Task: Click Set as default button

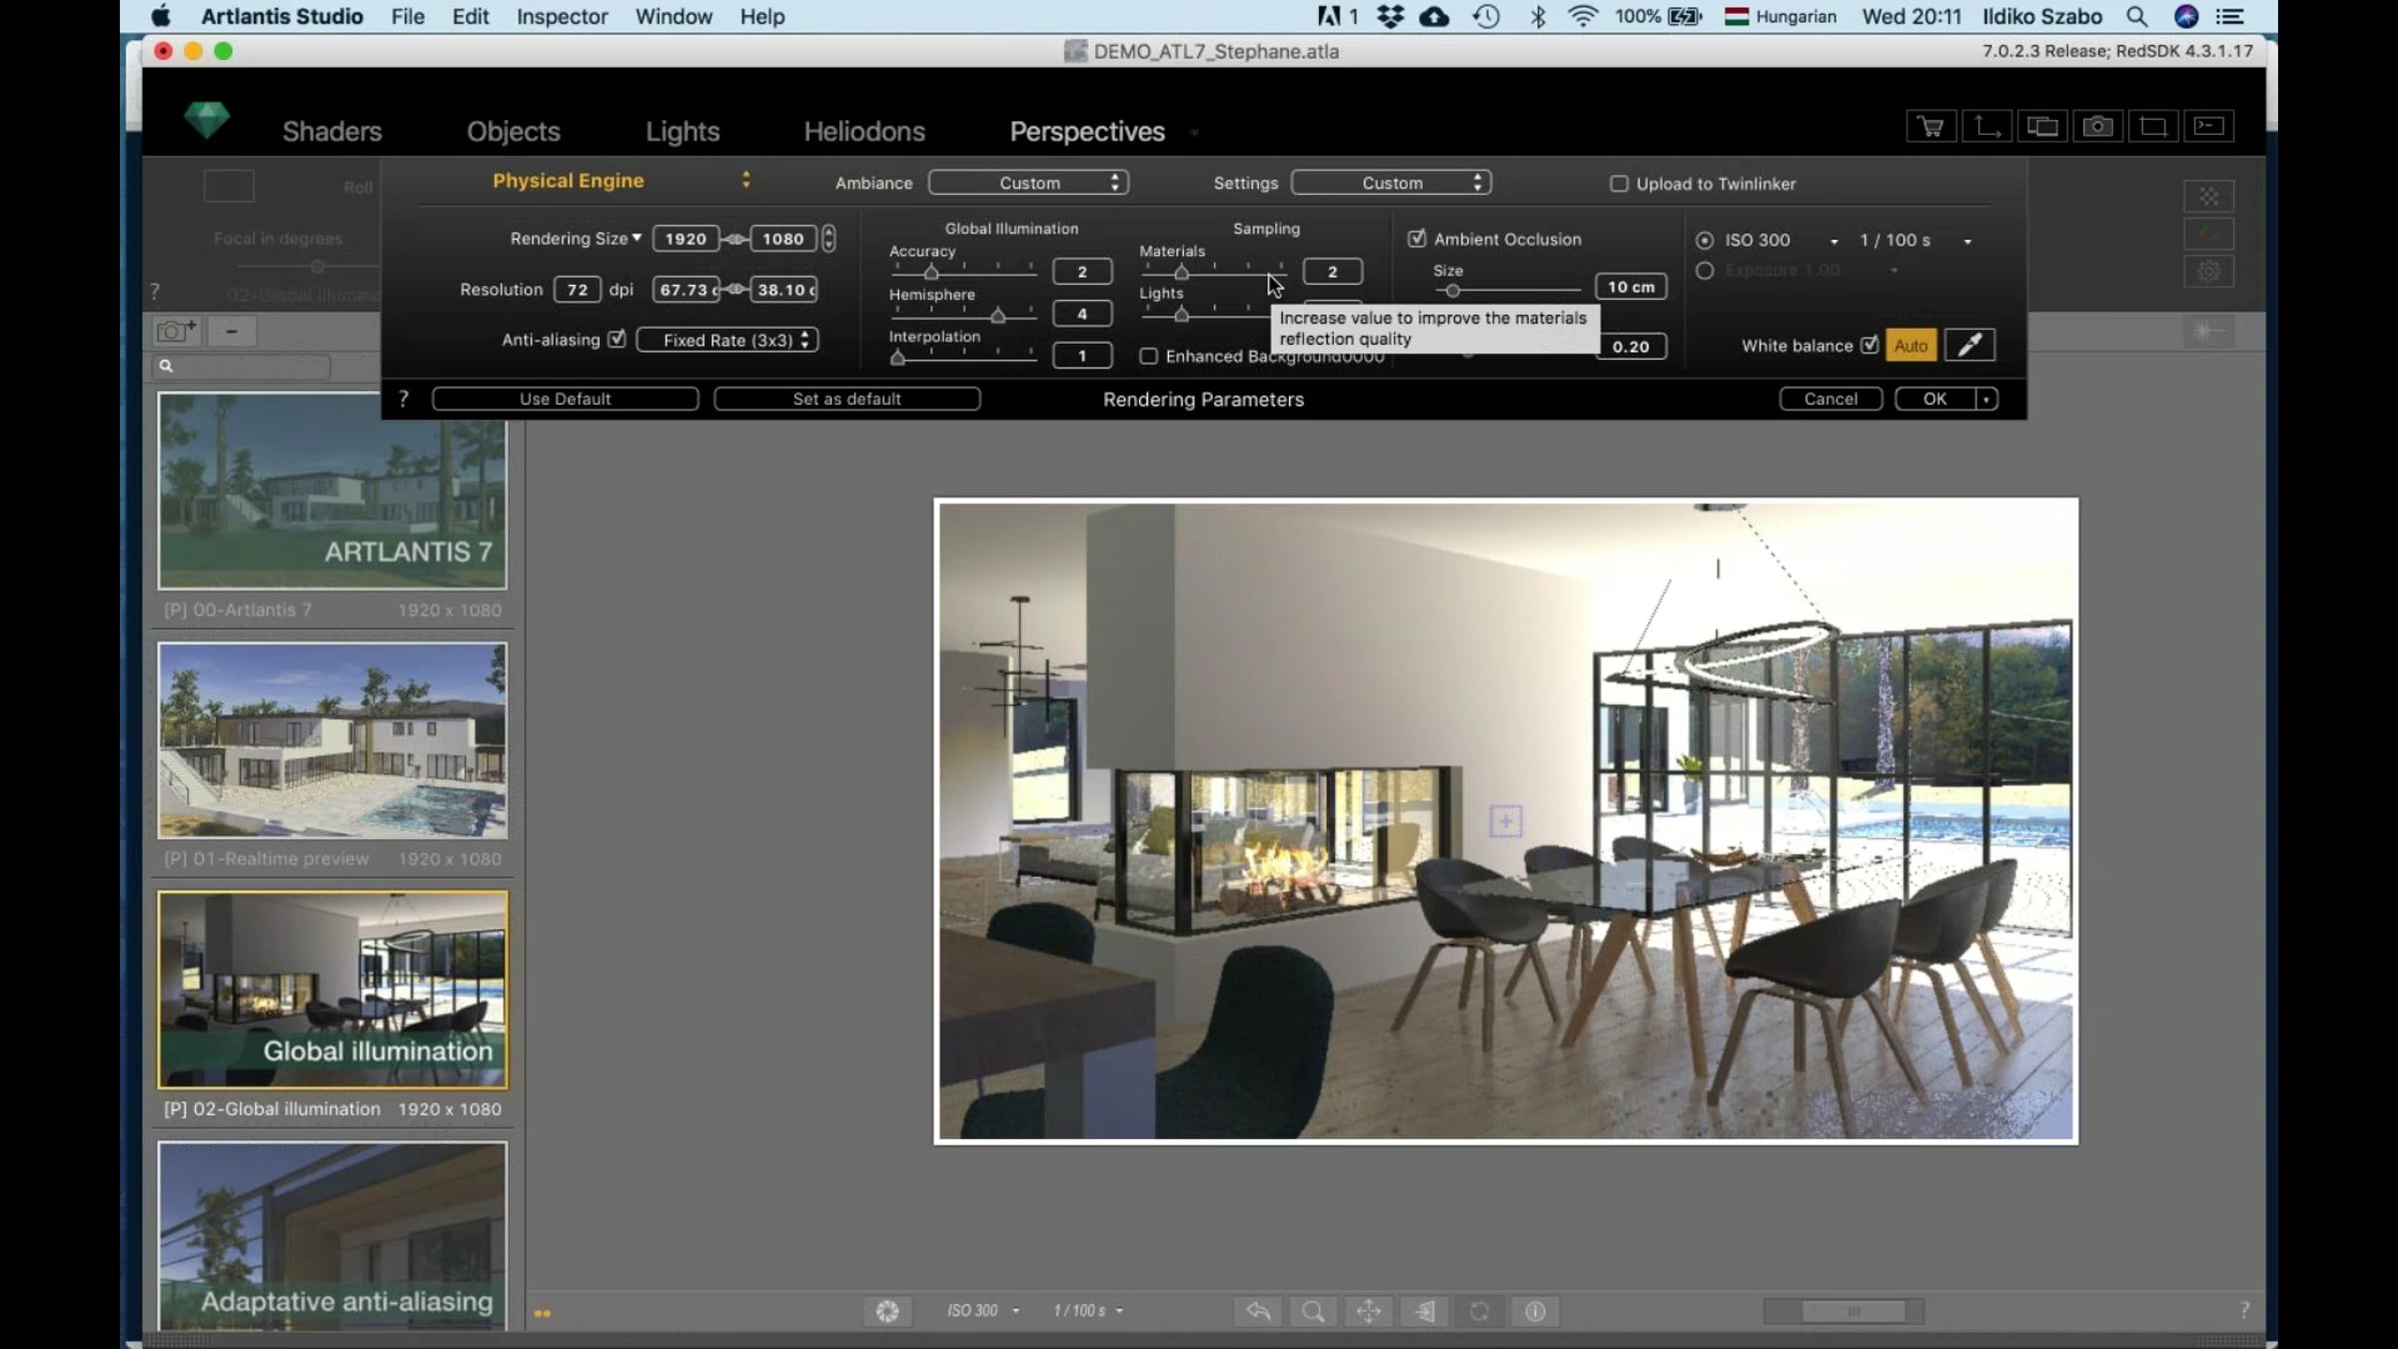Action: click(847, 399)
